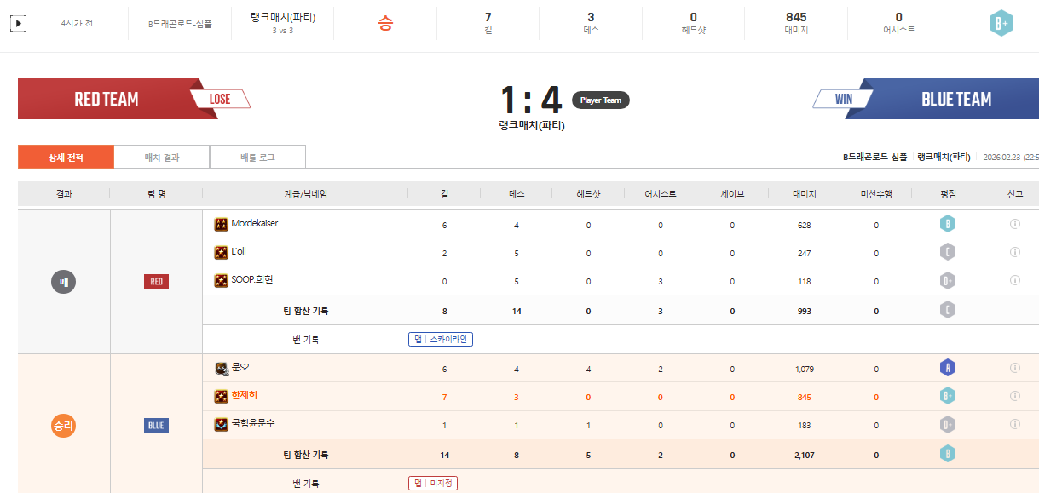The height and width of the screenshot is (493, 1039).
Task: Click the expand arrow icon at top left
Action: pos(18,24)
